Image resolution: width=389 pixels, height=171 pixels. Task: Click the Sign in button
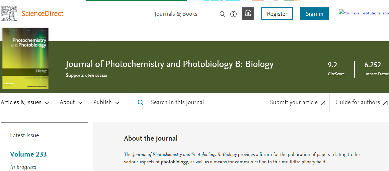point(314,14)
